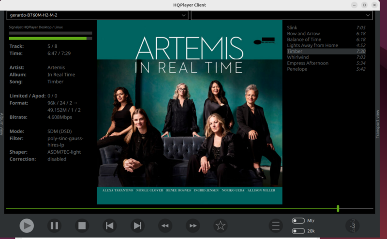
Task: Open the gerardo-B760M-H2-M-2 dropdown
Action: pos(97,15)
